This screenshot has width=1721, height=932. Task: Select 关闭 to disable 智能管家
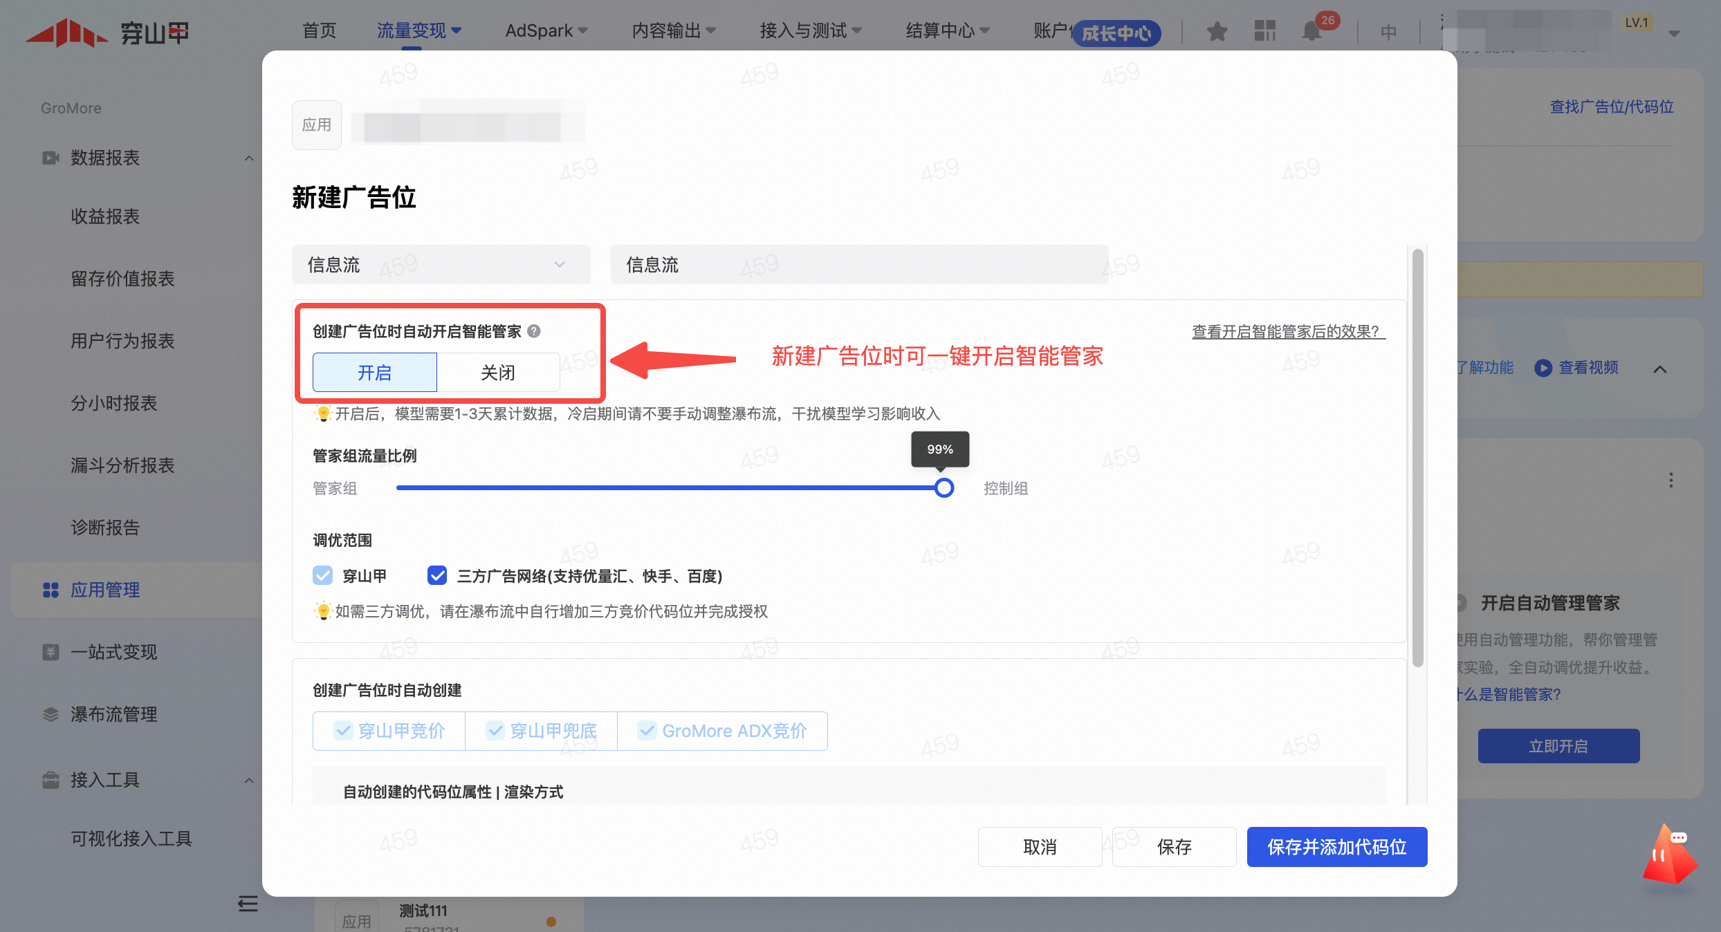click(x=498, y=373)
